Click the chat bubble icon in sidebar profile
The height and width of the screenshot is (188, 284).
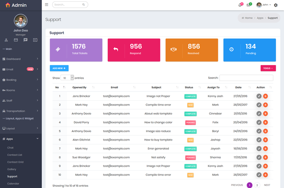(25, 40)
